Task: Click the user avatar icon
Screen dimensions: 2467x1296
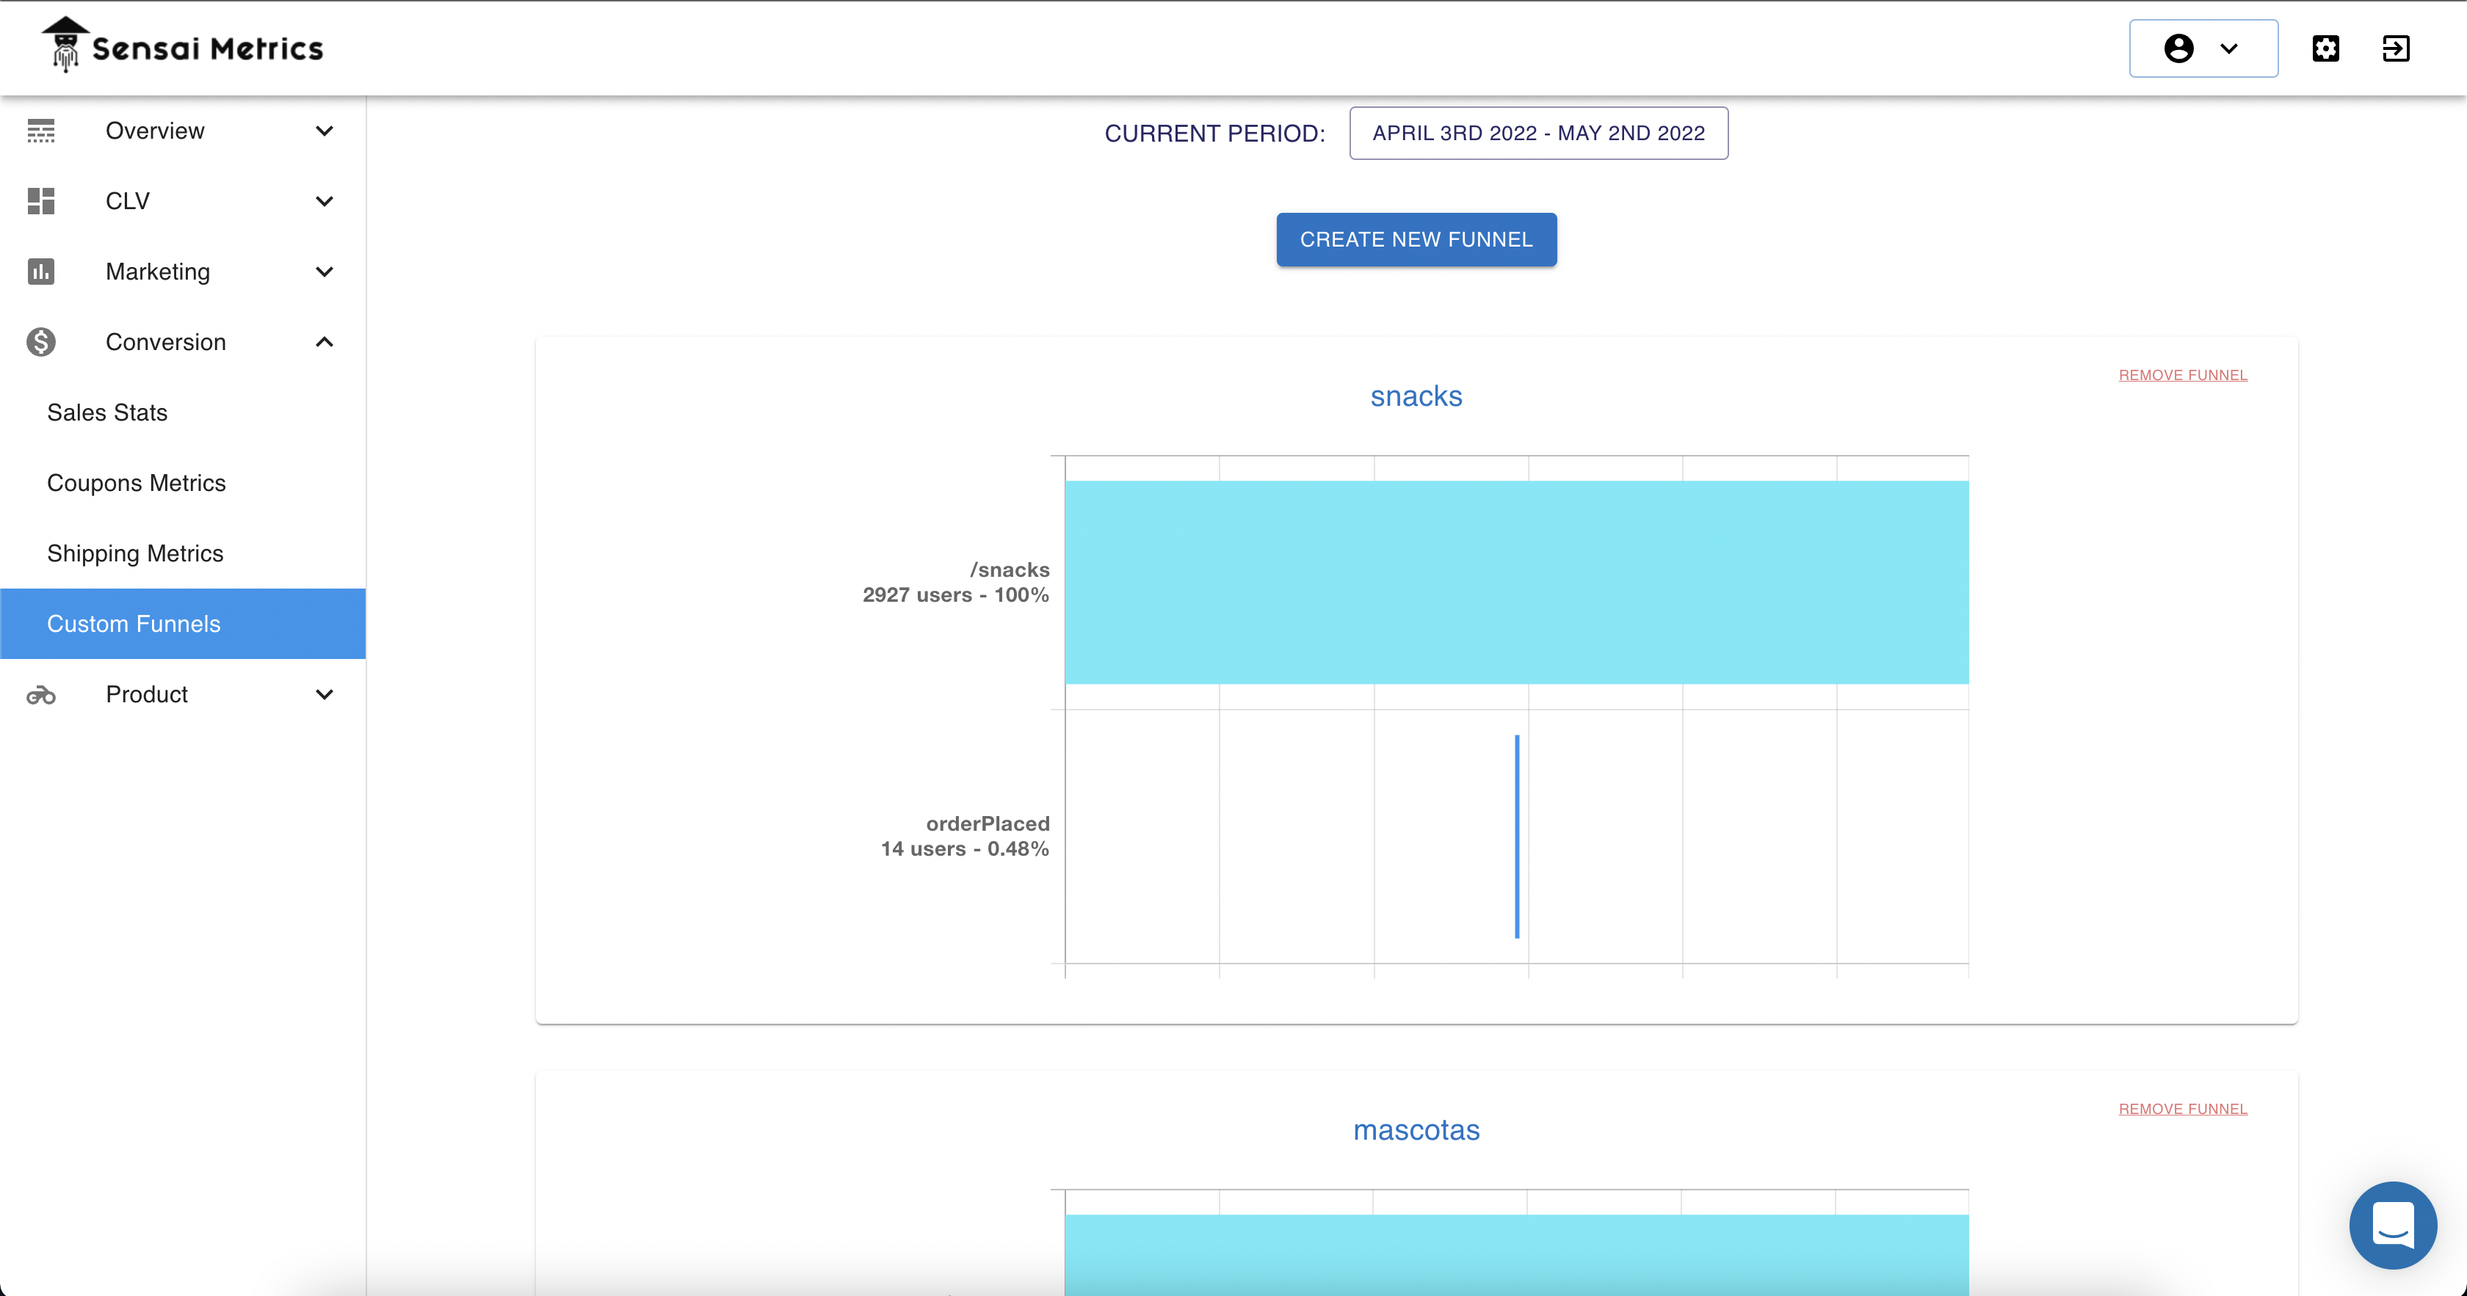Action: (x=2178, y=48)
